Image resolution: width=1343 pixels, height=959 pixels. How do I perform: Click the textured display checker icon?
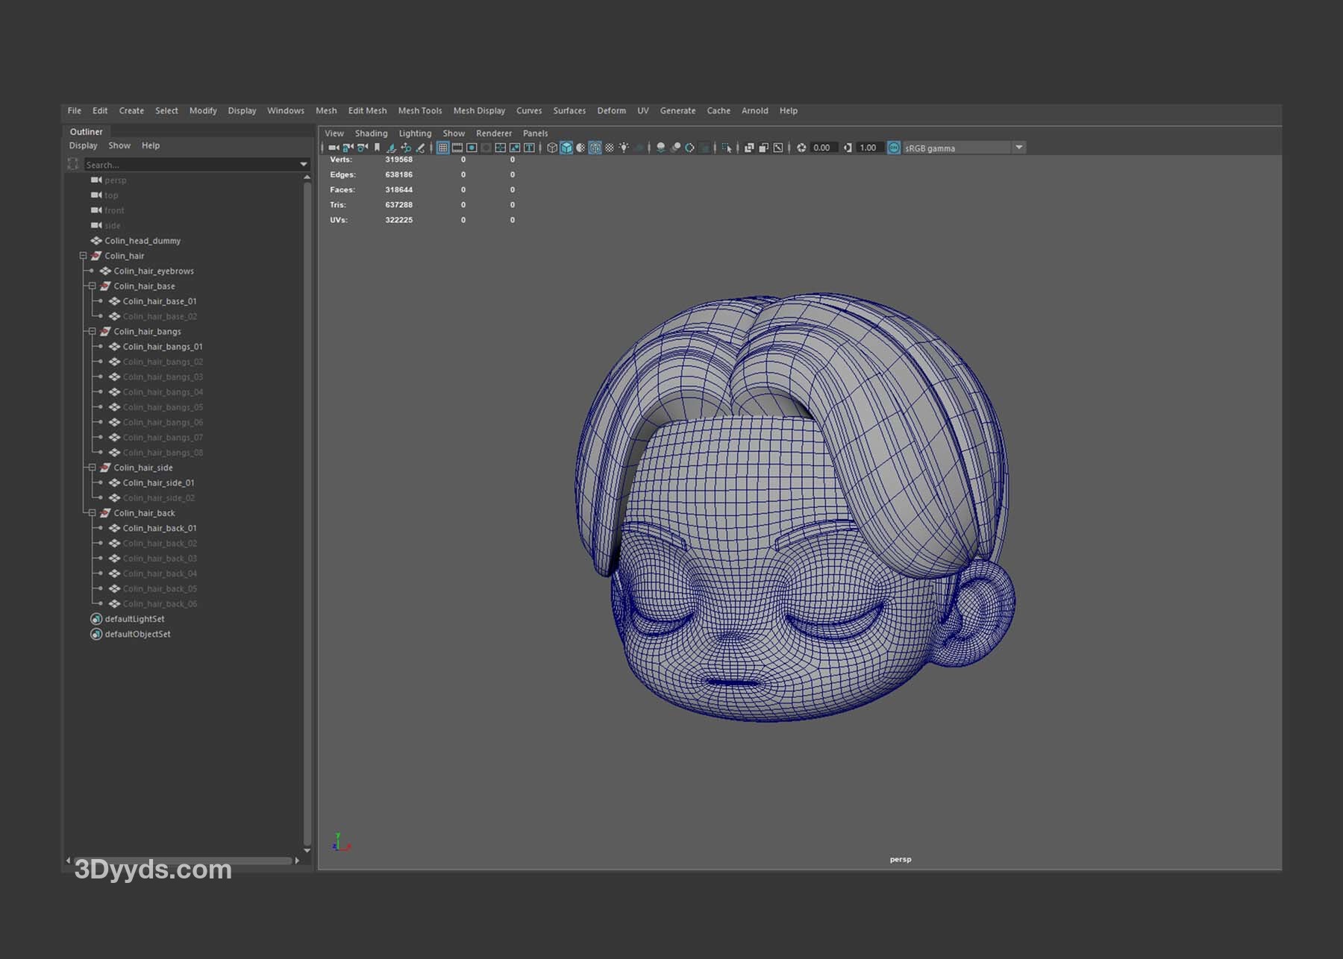(610, 148)
